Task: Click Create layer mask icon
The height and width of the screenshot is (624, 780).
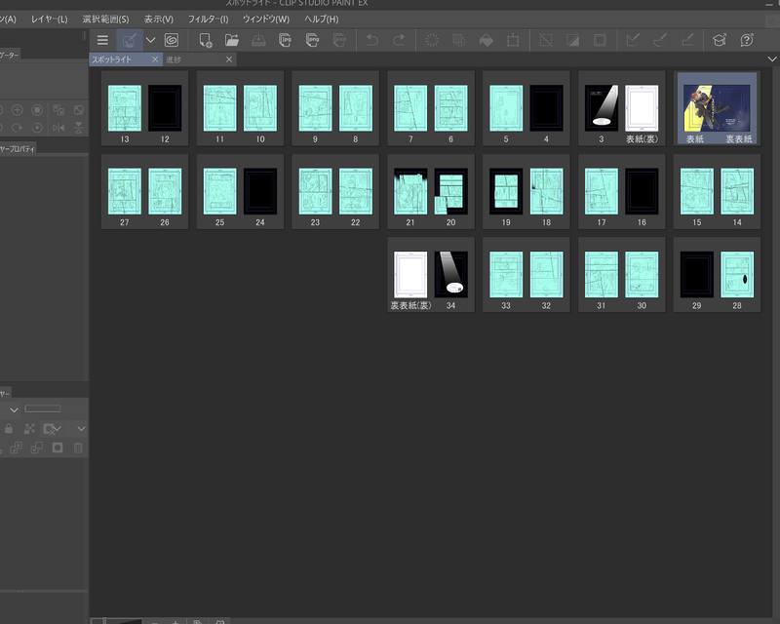Action: (x=58, y=448)
